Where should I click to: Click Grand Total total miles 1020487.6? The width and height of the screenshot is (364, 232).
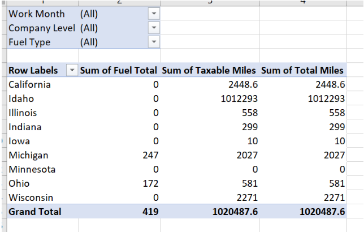coord(322,212)
